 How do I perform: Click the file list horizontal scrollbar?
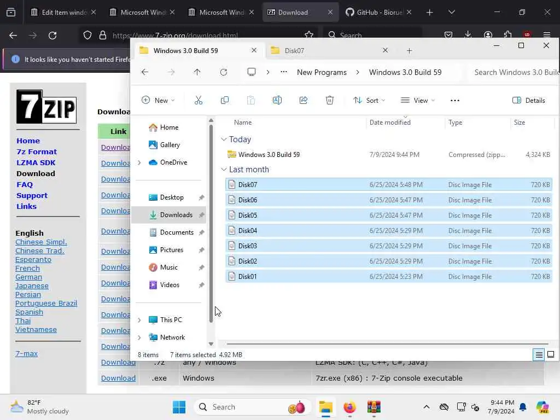click(387, 344)
